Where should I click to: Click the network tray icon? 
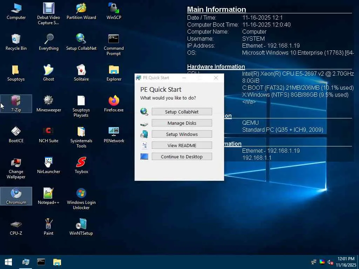click(x=314, y=262)
